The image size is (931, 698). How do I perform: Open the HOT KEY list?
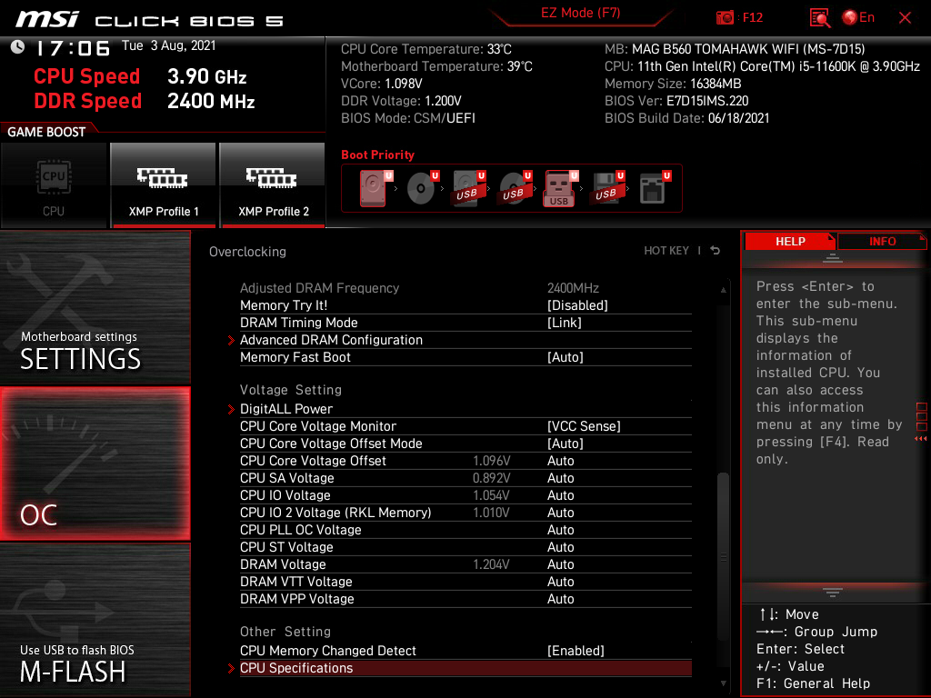[x=666, y=251]
